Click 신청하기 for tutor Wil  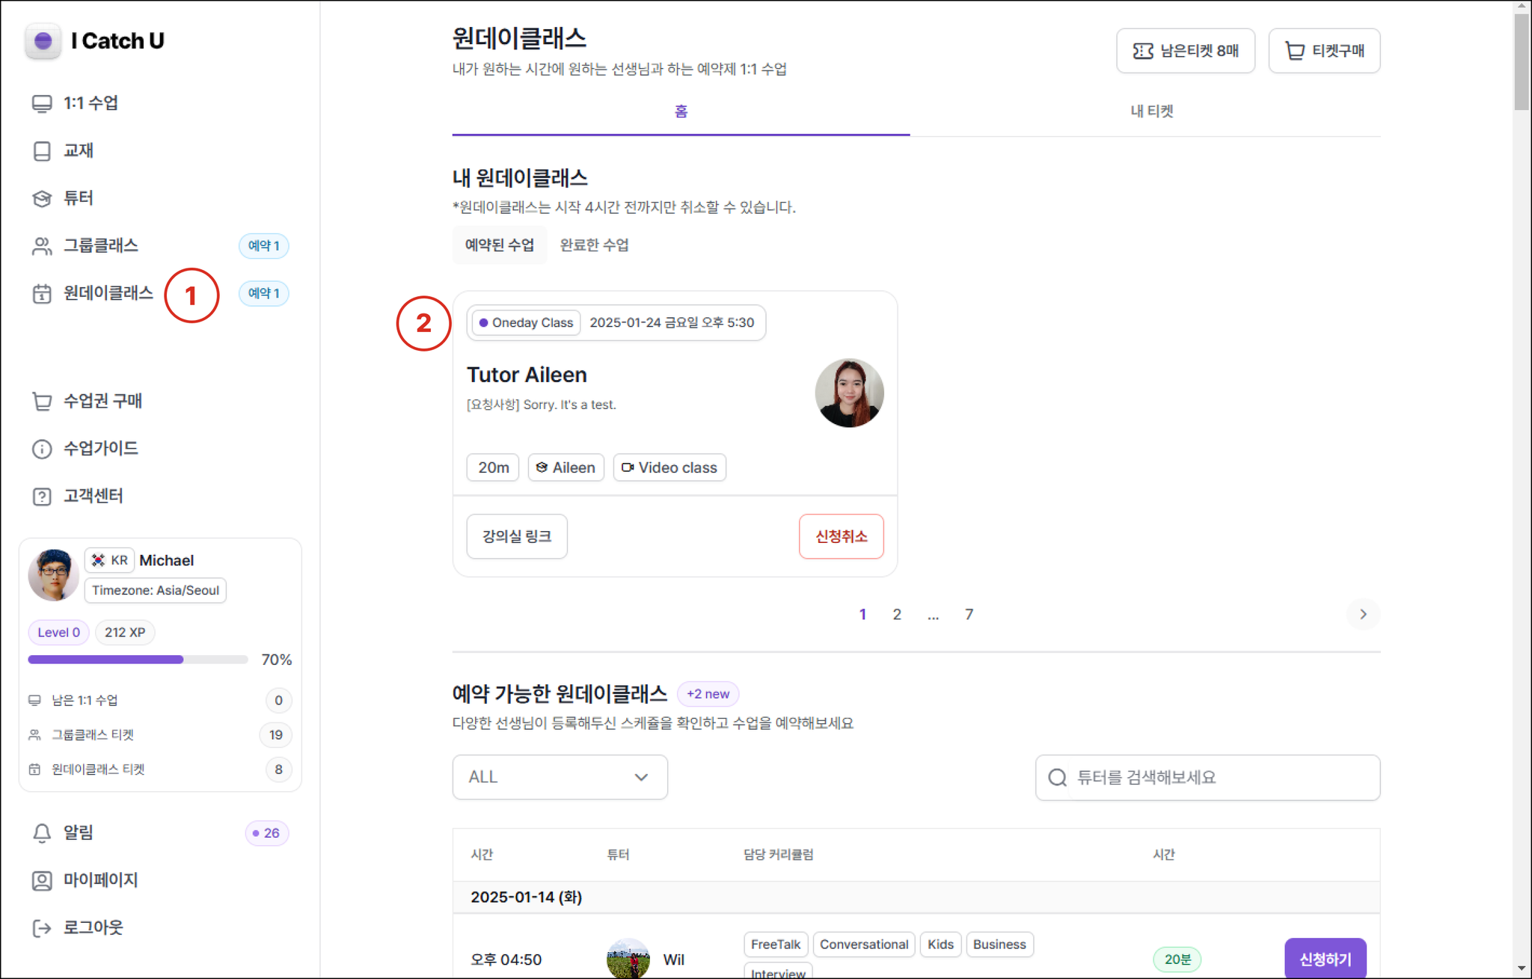(x=1325, y=959)
